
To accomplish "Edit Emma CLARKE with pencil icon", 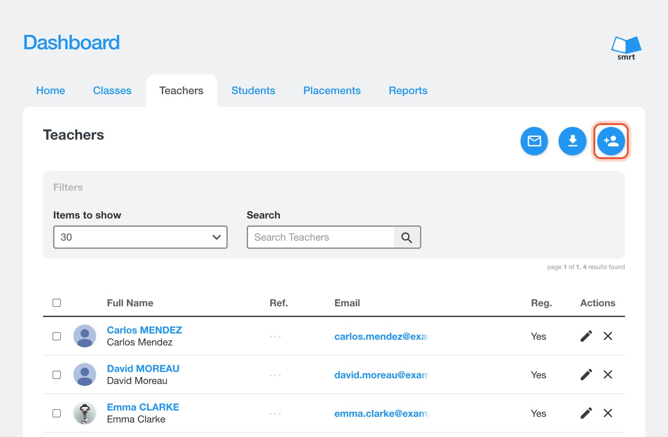I will 586,413.
